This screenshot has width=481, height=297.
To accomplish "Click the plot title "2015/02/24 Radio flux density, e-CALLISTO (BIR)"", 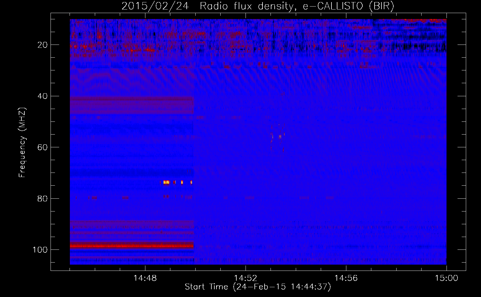I will (258, 6).
